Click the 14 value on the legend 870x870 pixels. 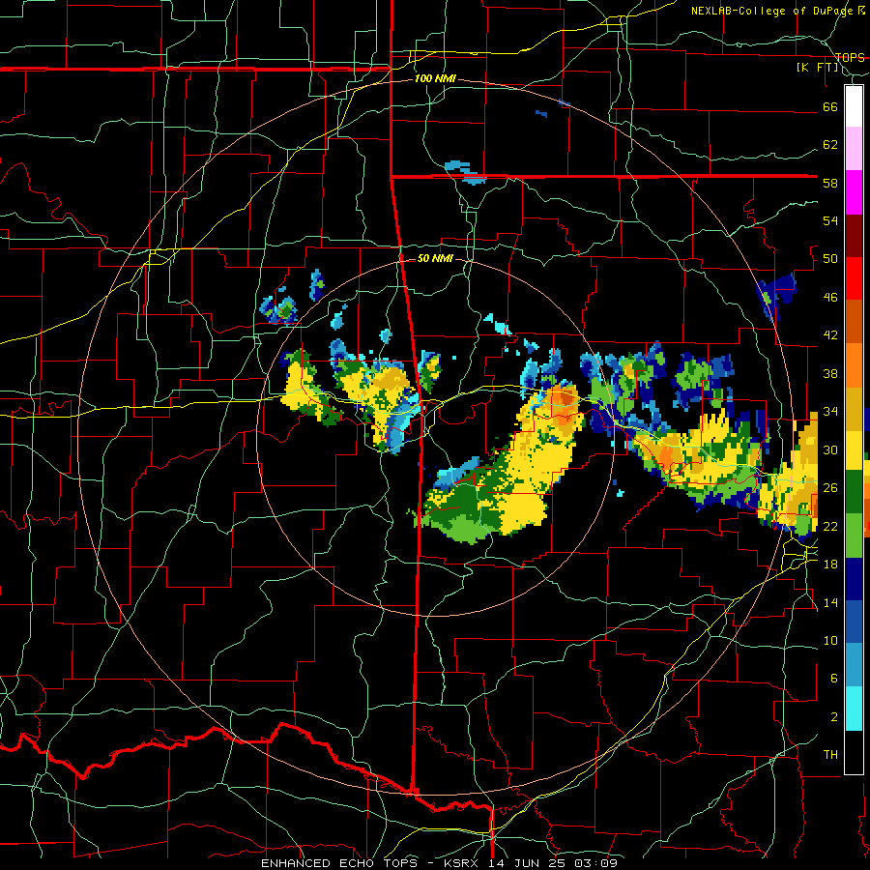pyautogui.click(x=830, y=602)
